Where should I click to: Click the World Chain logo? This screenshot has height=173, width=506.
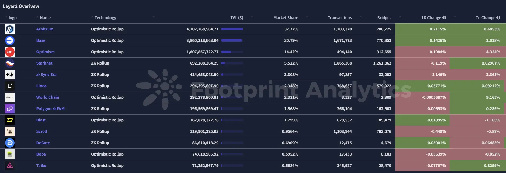(x=10, y=97)
